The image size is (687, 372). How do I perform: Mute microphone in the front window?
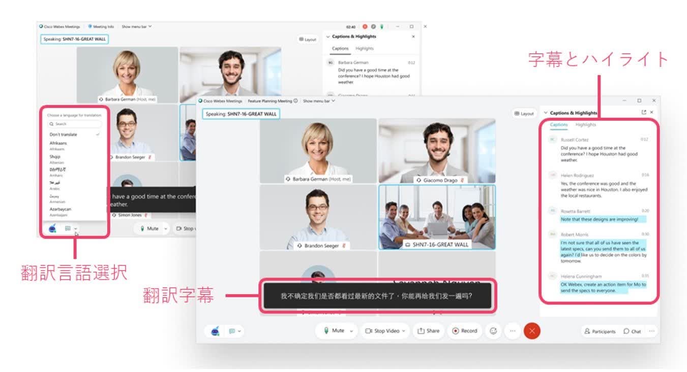334,331
